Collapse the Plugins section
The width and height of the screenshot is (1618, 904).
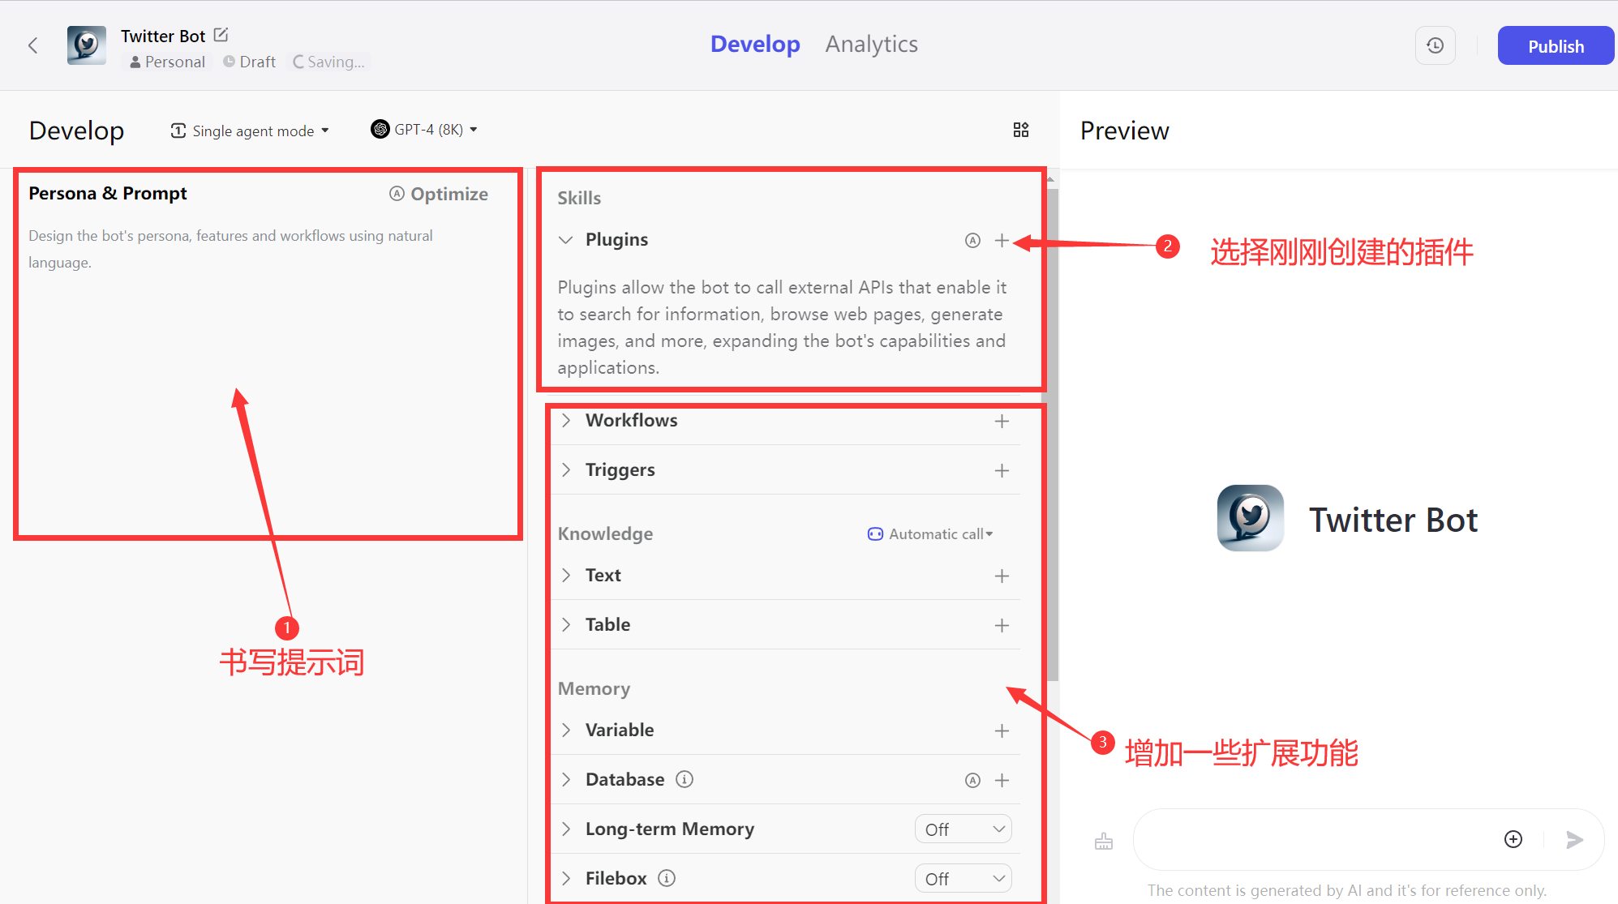(566, 240)
